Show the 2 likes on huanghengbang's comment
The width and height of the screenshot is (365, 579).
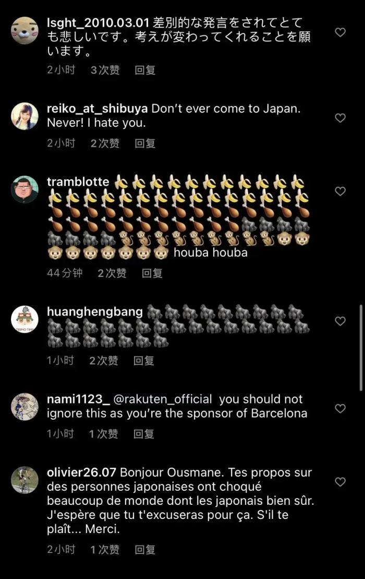point(104,361)
